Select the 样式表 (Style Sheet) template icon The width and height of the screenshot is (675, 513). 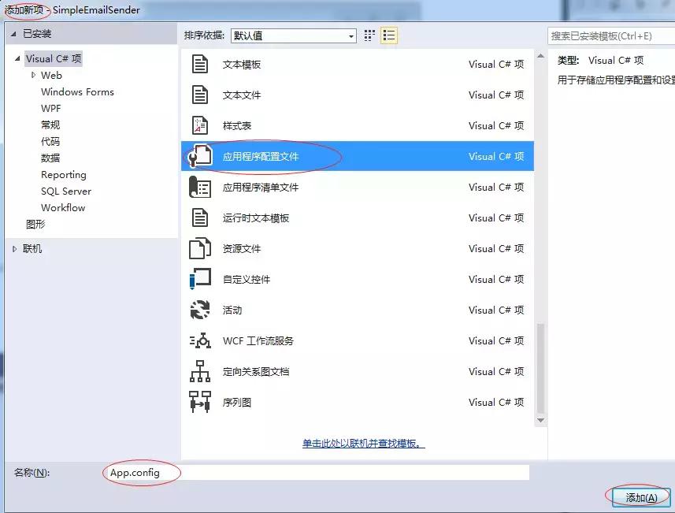pyautogui.click(x=199, y=125)
